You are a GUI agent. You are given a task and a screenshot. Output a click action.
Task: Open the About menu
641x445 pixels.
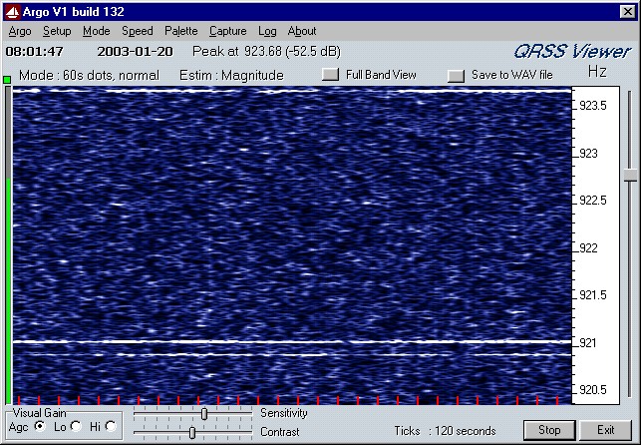[302, 31]
